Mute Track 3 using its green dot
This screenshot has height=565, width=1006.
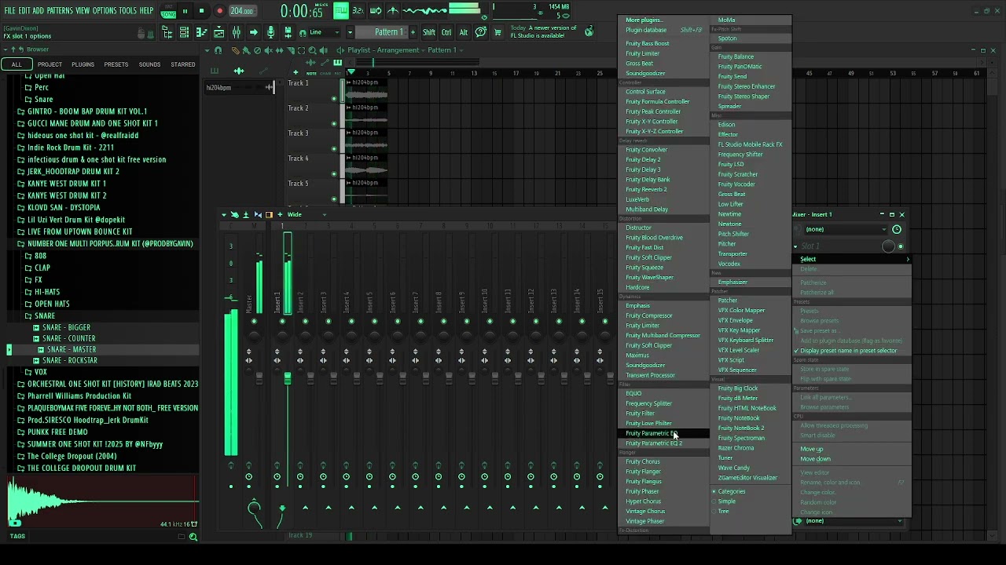[334, 149]
